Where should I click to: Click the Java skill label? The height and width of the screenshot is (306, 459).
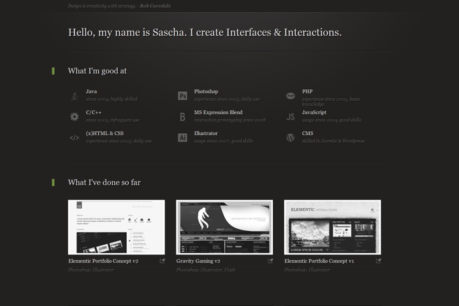[x=91, y=91]
